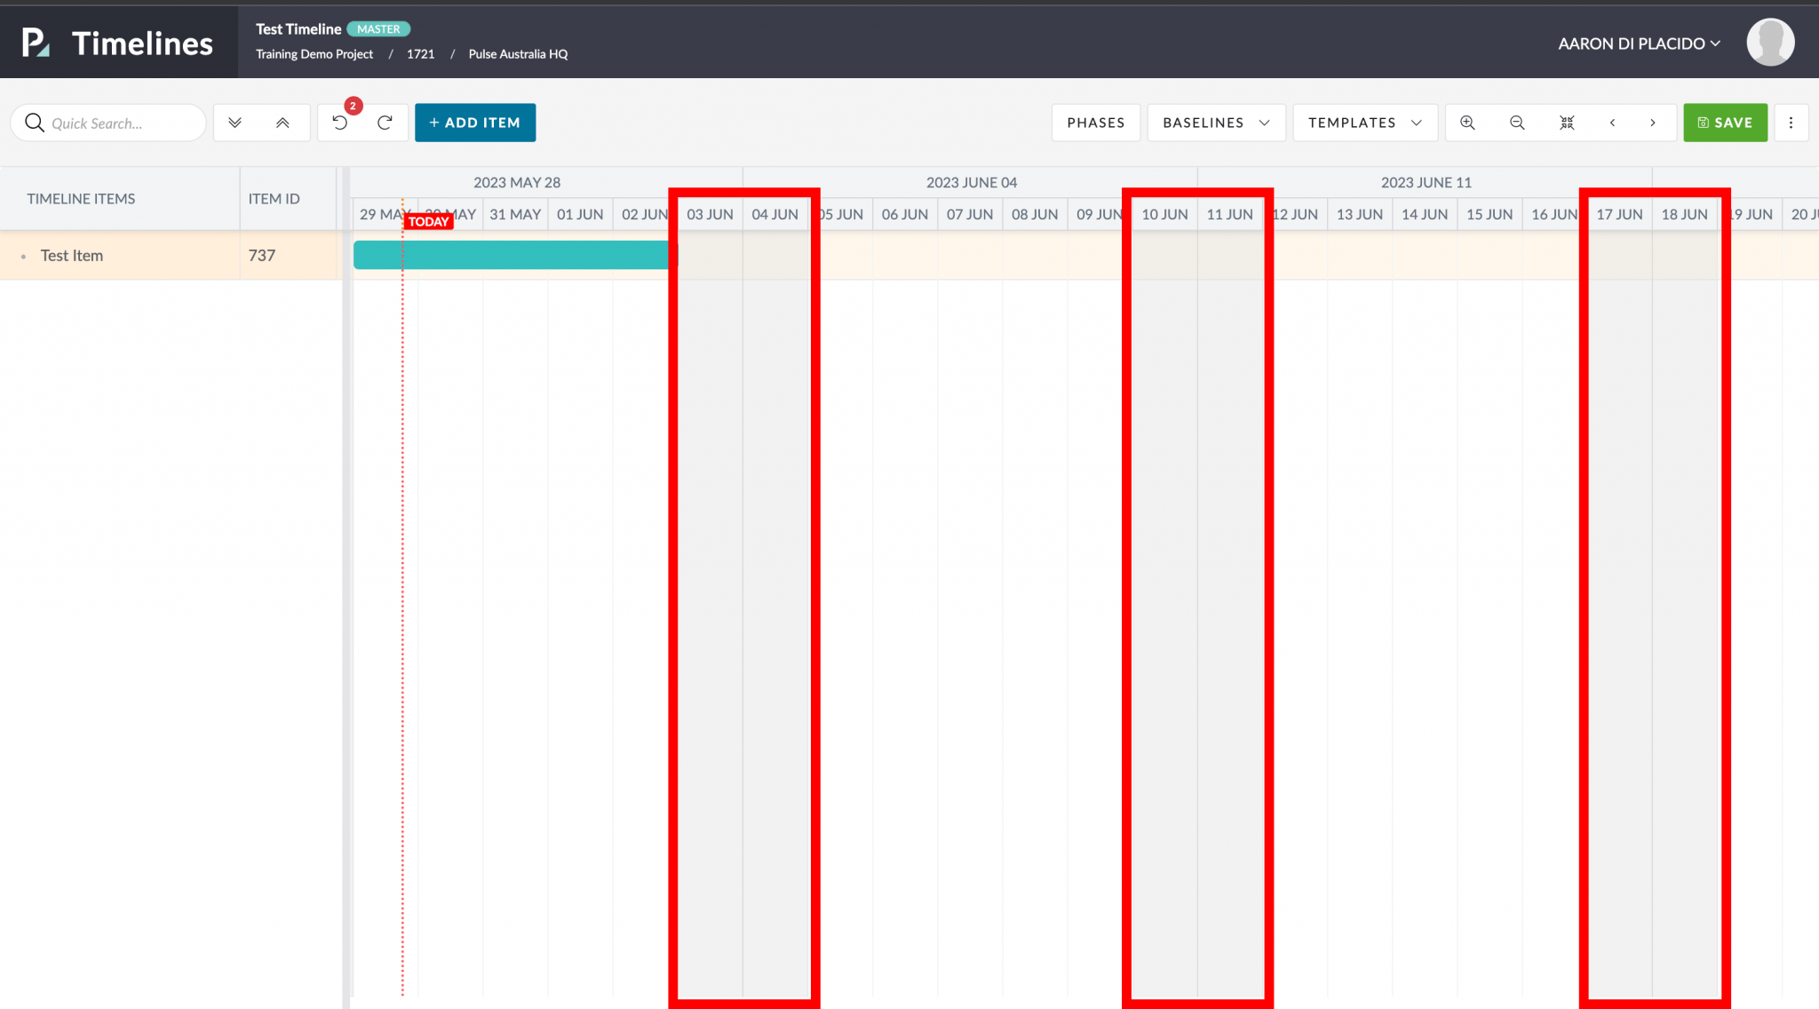Open the more options kebab menu

(1792, 123)
